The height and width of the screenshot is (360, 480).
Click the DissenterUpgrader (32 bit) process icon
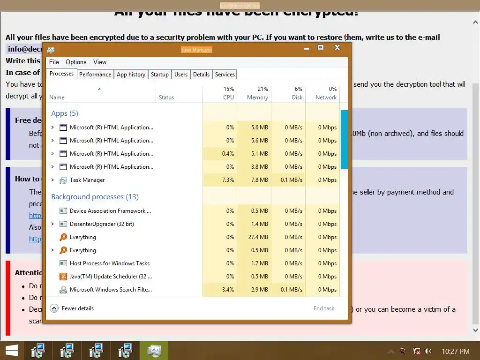coord(63,224)
